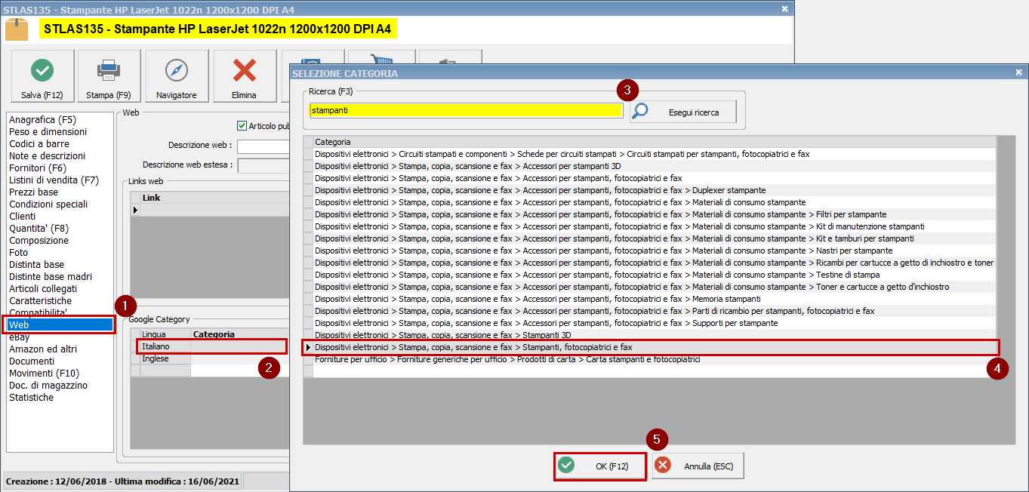Pick the 'Parti di ricambio per stampanti' row
The height and width of the screenshot is (492, 1029).
[655, 311]
